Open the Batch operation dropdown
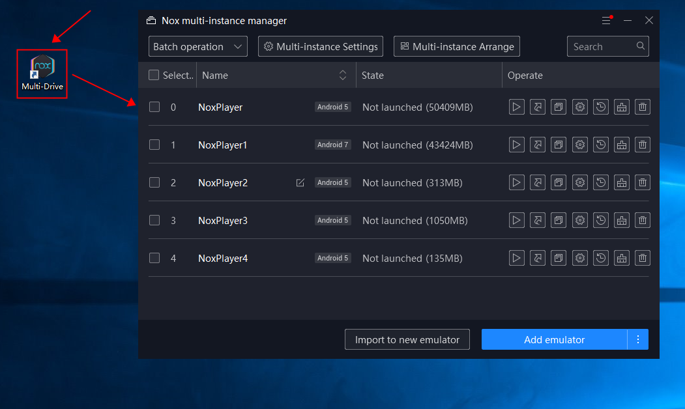Image resolution: width=685 pixels, height=409 pixels. pyautogui.click(x=198, y=46)
